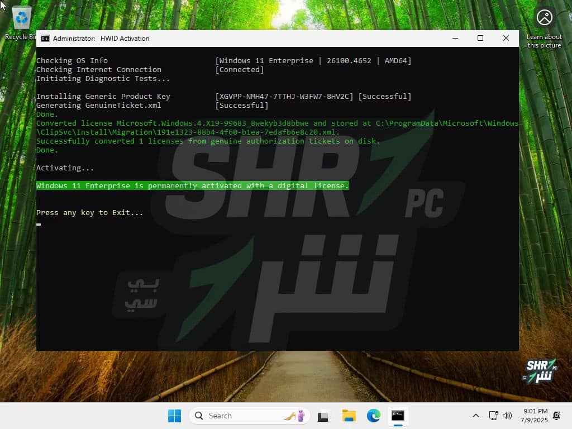572x429 pixels.
Task: Open Microsoft Edge from the taskbar
Action: (x=373, y=416)
